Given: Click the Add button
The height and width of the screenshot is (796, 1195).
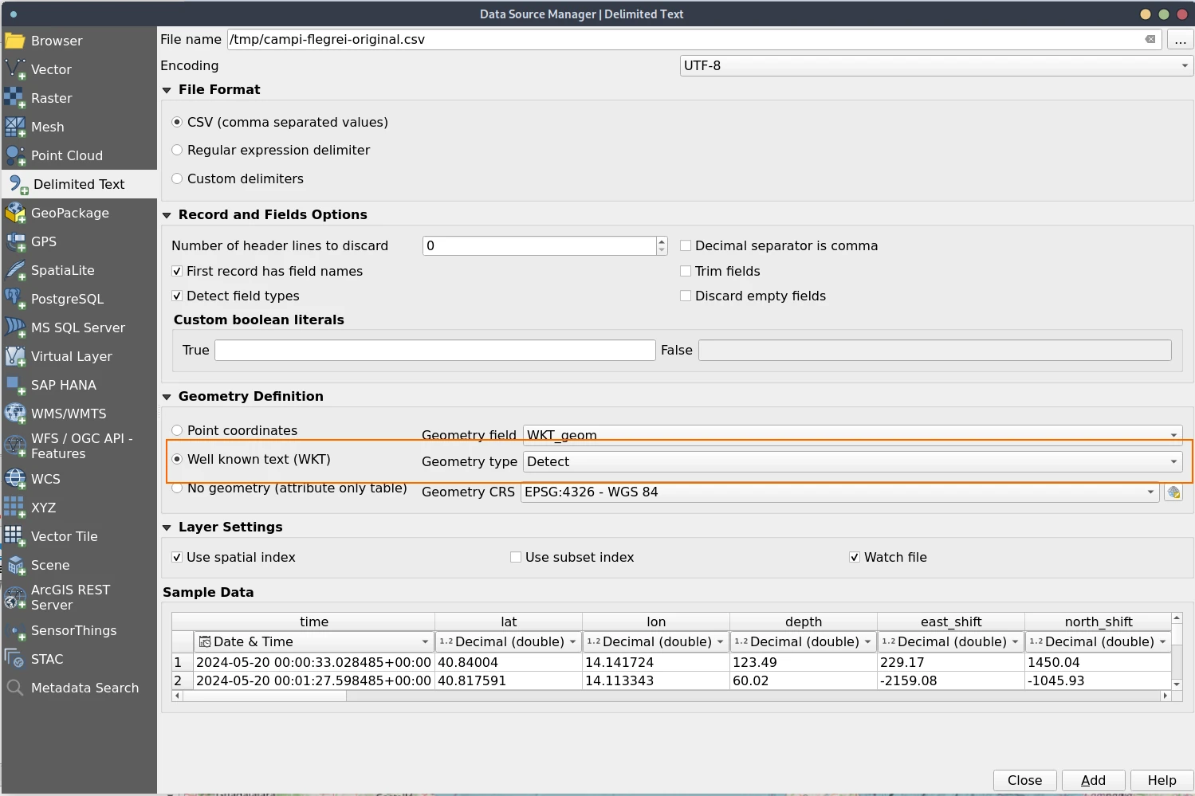Looking at the screenshot, I should [x=1093, y=780].
